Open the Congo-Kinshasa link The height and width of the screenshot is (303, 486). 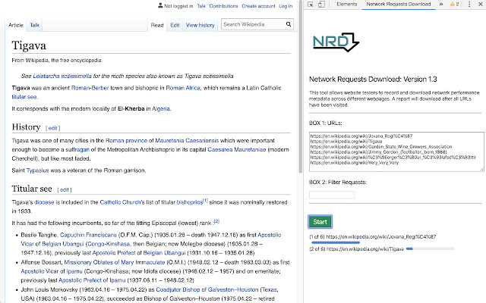pyautogui.click(x=109, y=244)
